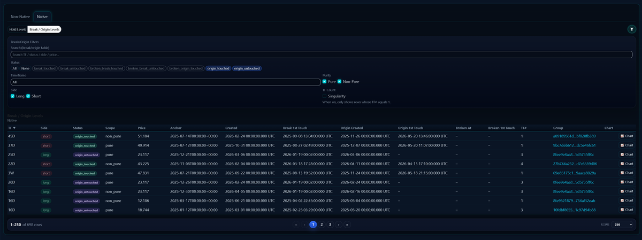The height and width of the screenshot is (240, 642).
Task: Go to the next page arrow
Action: click(x=339, y=225)
